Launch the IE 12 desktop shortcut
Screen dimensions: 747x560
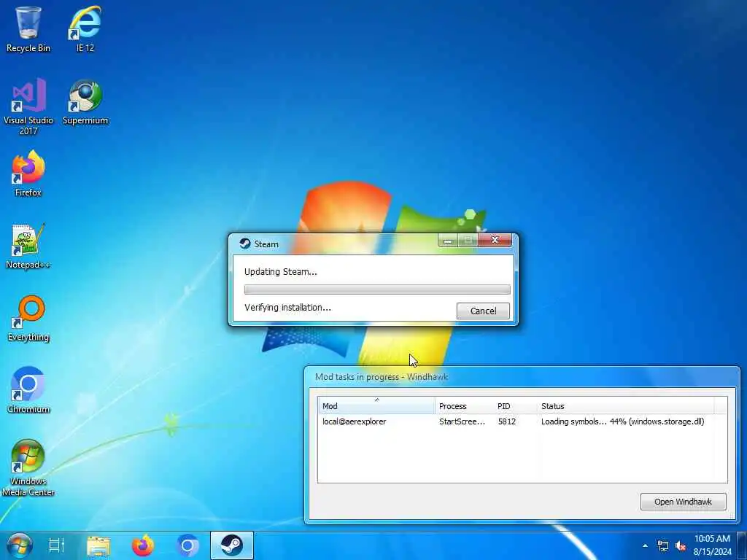click(85, 28)
